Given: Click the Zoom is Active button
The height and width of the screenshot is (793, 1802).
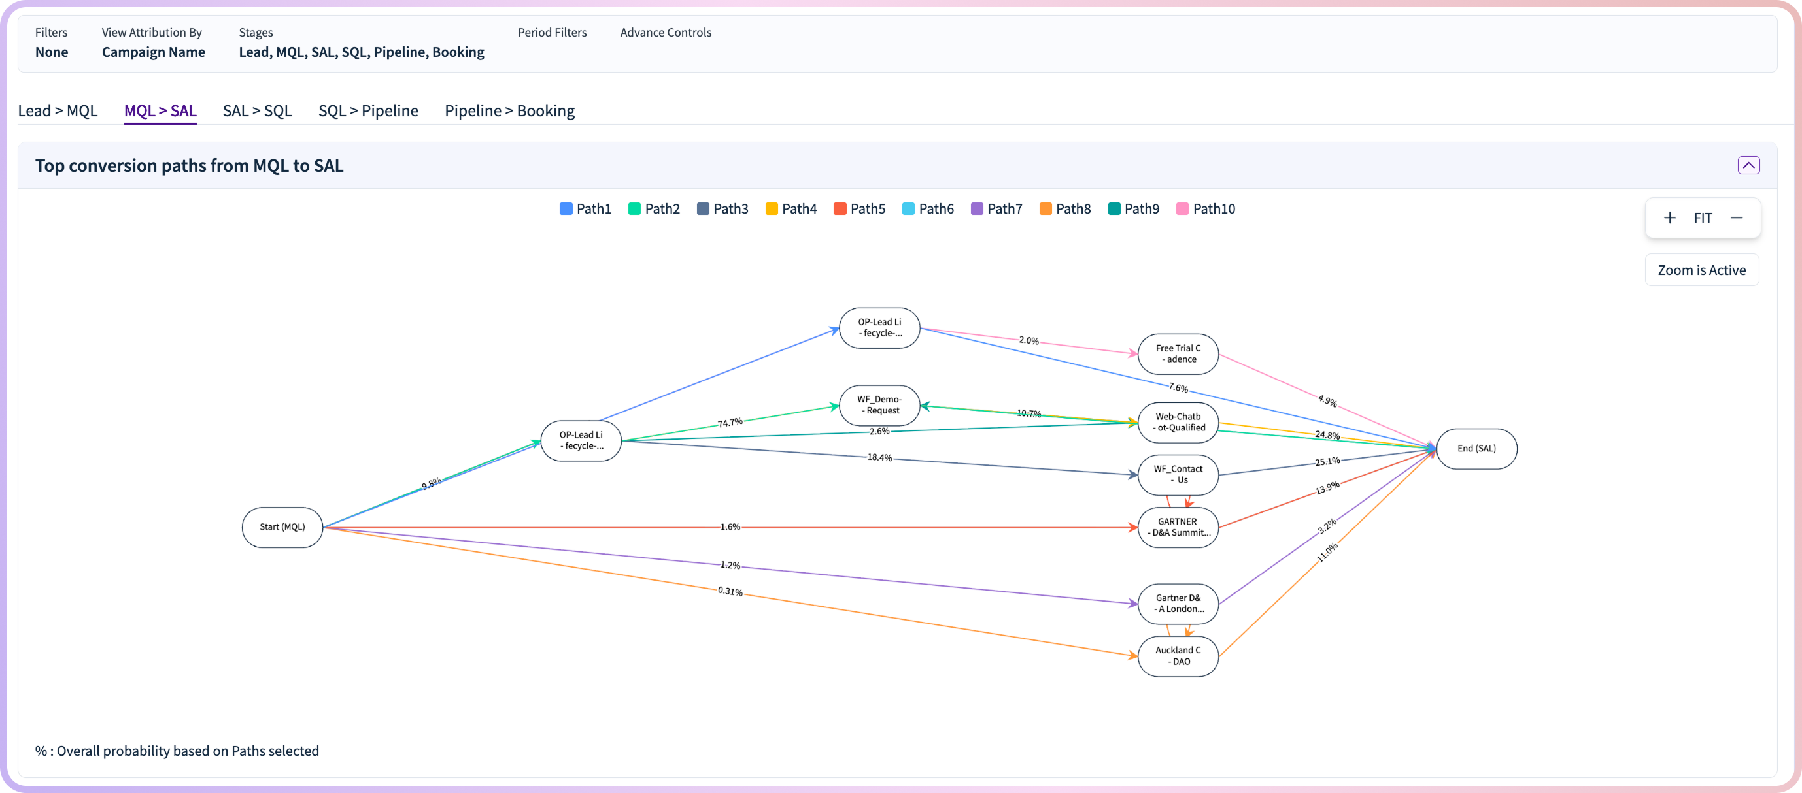Looking at the screenshot, I should click(x=1701, y=270).
